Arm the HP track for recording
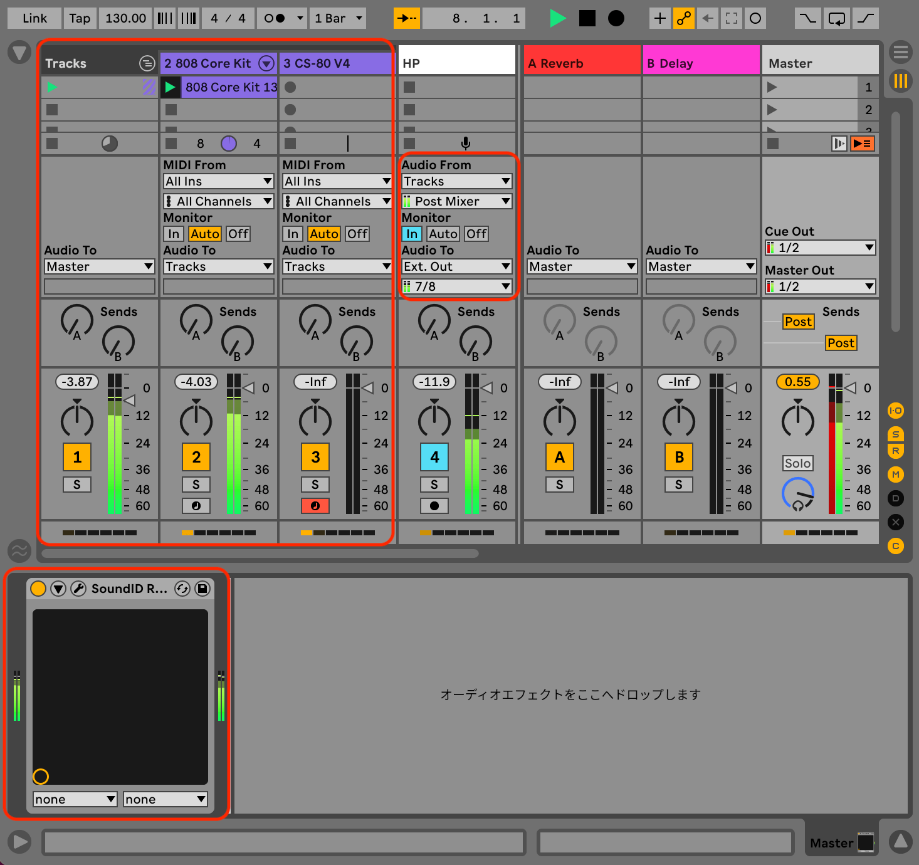This screenshot has width=919, height=865. 434,505
